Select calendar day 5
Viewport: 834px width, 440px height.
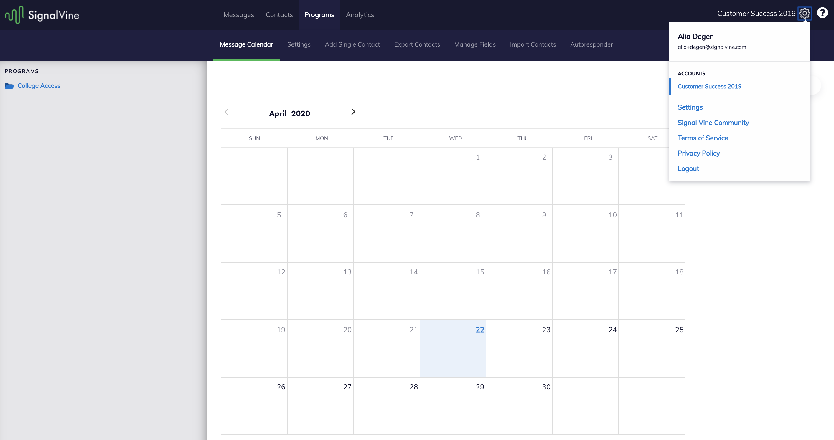(x=254, y=234)
